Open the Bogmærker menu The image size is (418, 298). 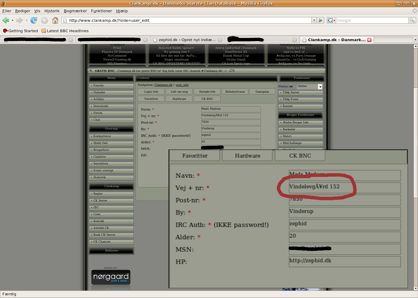click(75, 11)
